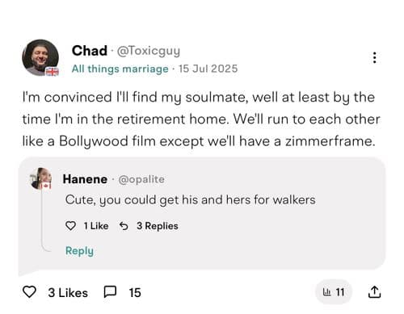Select the Hanene display name
The image size is (404, 314).
click(85, 179)
